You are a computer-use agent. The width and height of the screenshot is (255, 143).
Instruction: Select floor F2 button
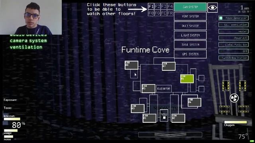[x=157, y=7]
